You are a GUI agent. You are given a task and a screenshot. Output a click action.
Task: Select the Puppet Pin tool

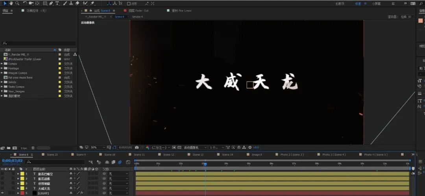point(92,3)
